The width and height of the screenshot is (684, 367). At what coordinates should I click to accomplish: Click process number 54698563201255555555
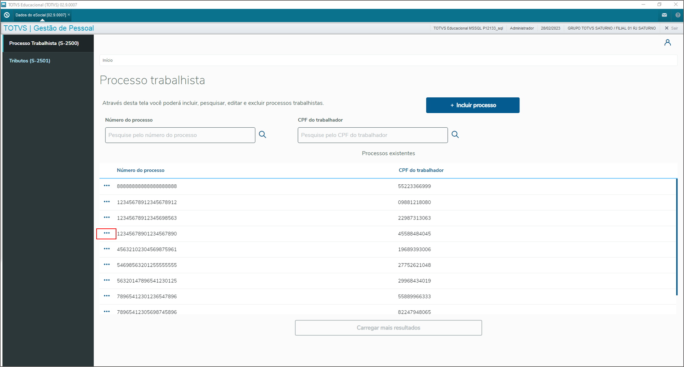[147, 265]
